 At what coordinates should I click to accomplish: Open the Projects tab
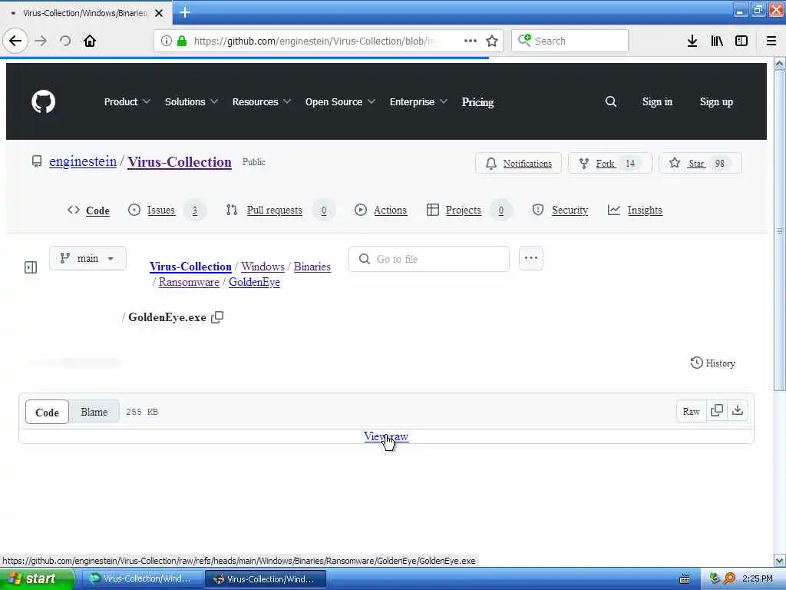click(469, 210)
